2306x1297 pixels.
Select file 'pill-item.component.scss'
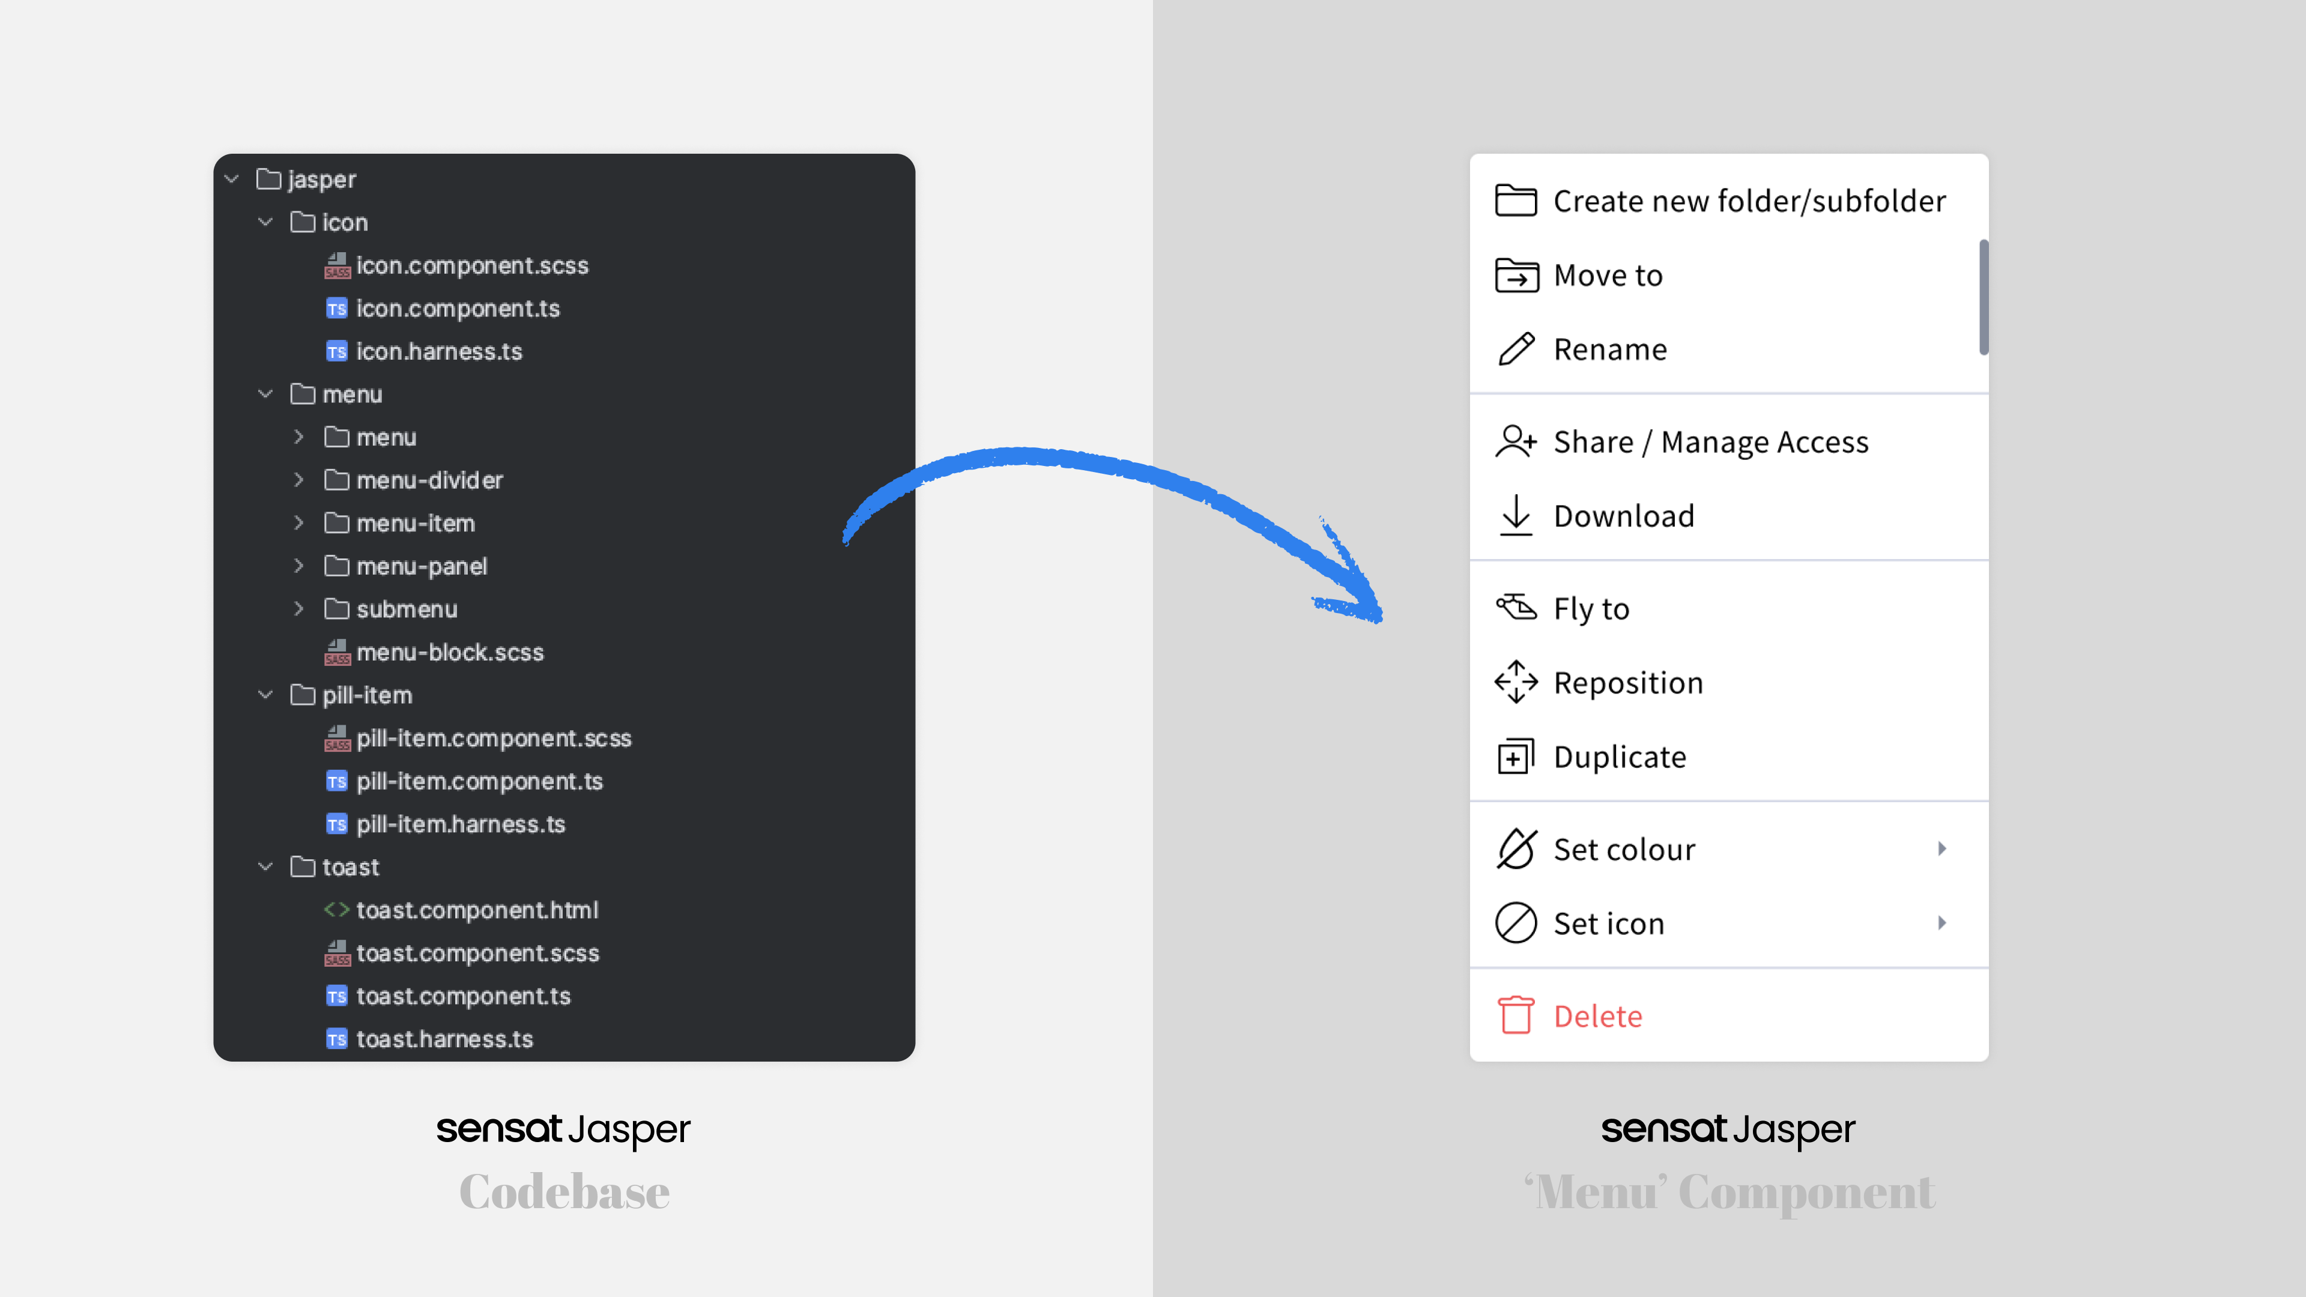493,737
